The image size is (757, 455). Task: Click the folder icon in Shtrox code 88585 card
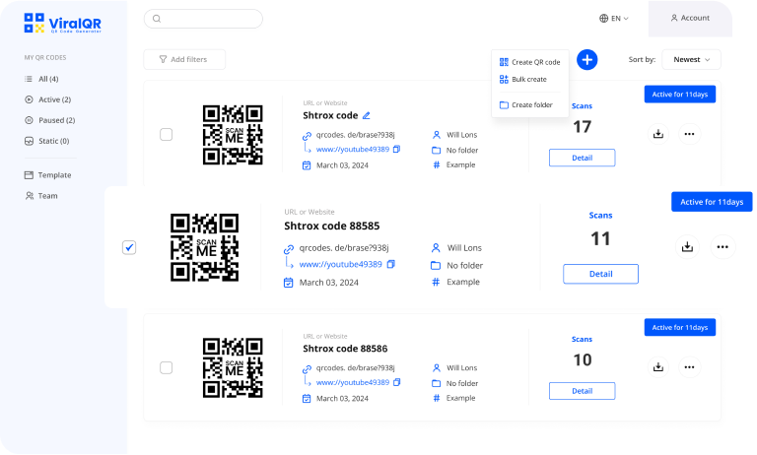coord(436,265)
